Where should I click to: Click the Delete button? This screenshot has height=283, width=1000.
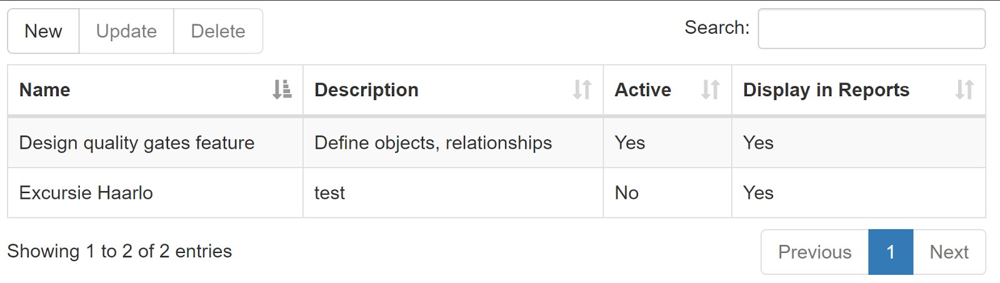click(x=218, y=31)
